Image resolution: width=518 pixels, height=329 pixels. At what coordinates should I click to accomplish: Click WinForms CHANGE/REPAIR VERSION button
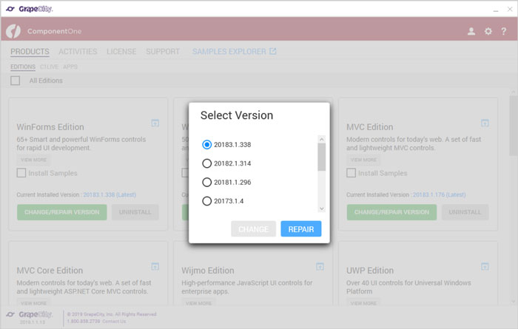point(62,212)
